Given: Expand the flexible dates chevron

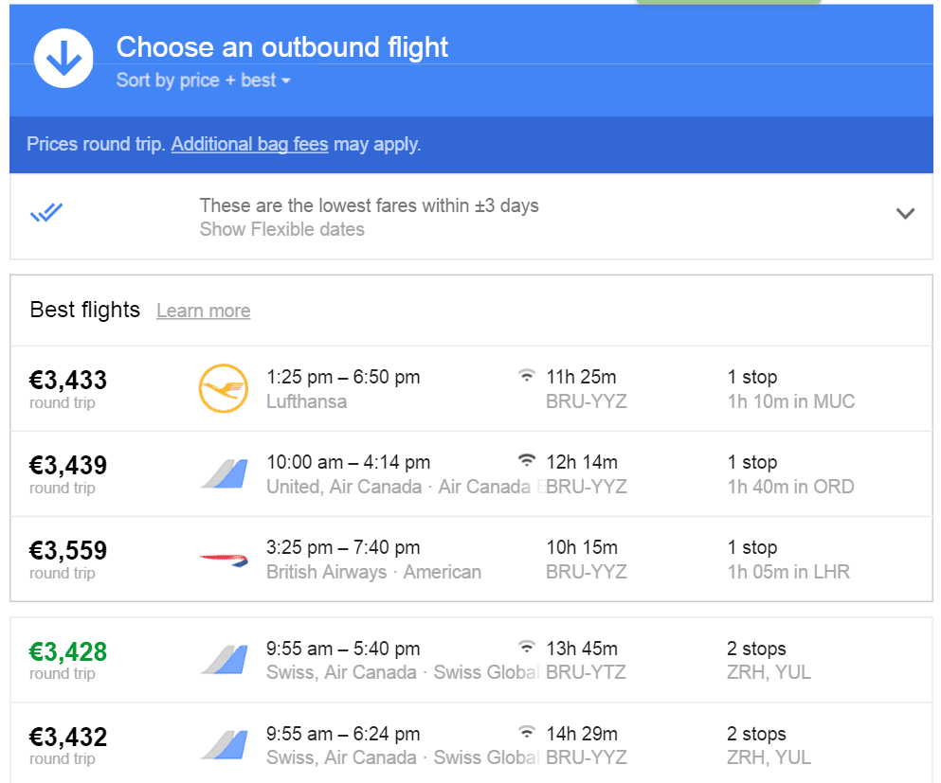Looking at the screenshot, I should pos(905,213).
